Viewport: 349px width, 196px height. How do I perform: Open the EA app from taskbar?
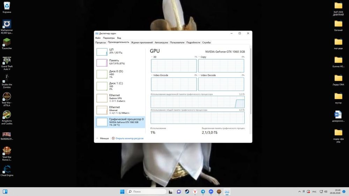(211, 191)
